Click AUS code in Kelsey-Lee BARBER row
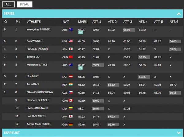Viewport: 184px width, 137px height. 65,30
